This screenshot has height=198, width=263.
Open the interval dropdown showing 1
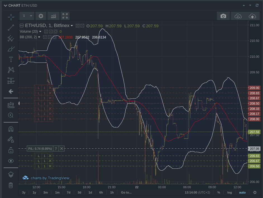tap(27, 16)
